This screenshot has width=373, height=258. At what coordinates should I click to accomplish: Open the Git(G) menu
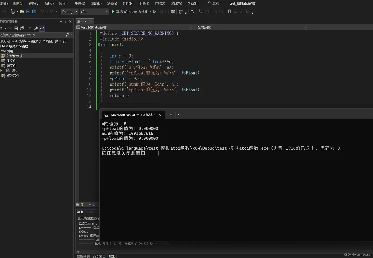pos(49,3)
